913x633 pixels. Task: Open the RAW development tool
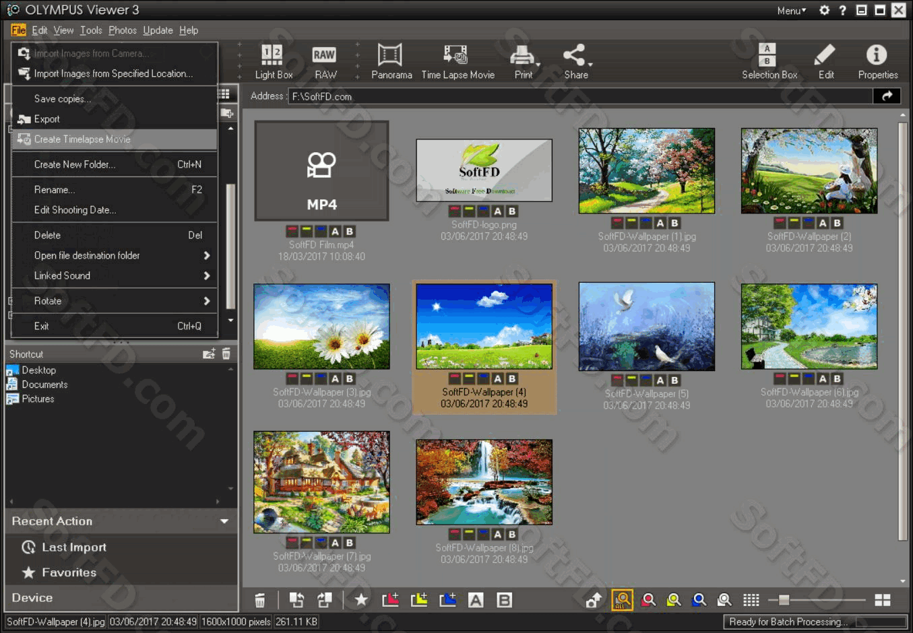[325, 61]
